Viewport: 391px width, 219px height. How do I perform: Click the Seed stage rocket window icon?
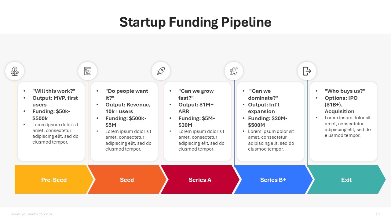(88, 71)
